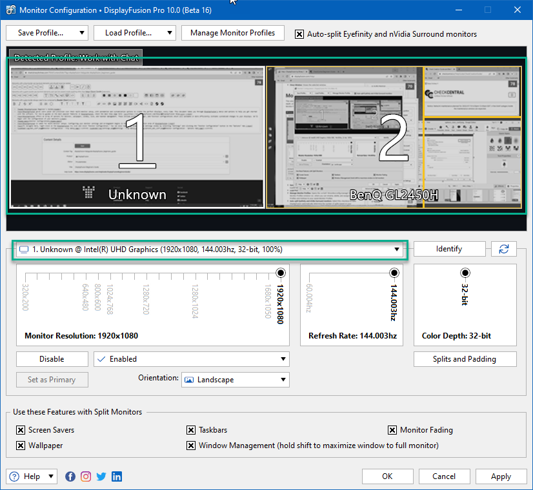Open the Twitter icon link

(x=101, y=476)
